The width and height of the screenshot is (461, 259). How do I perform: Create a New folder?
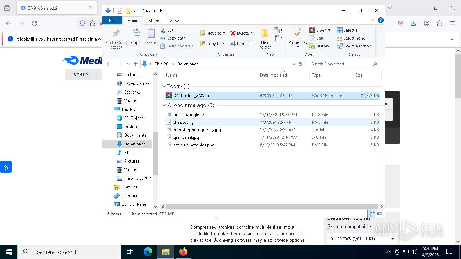point(265,38)
